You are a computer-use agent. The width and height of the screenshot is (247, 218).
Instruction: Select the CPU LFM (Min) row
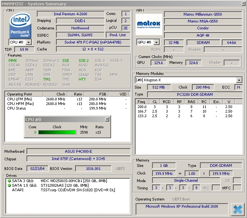click(67, 99)
